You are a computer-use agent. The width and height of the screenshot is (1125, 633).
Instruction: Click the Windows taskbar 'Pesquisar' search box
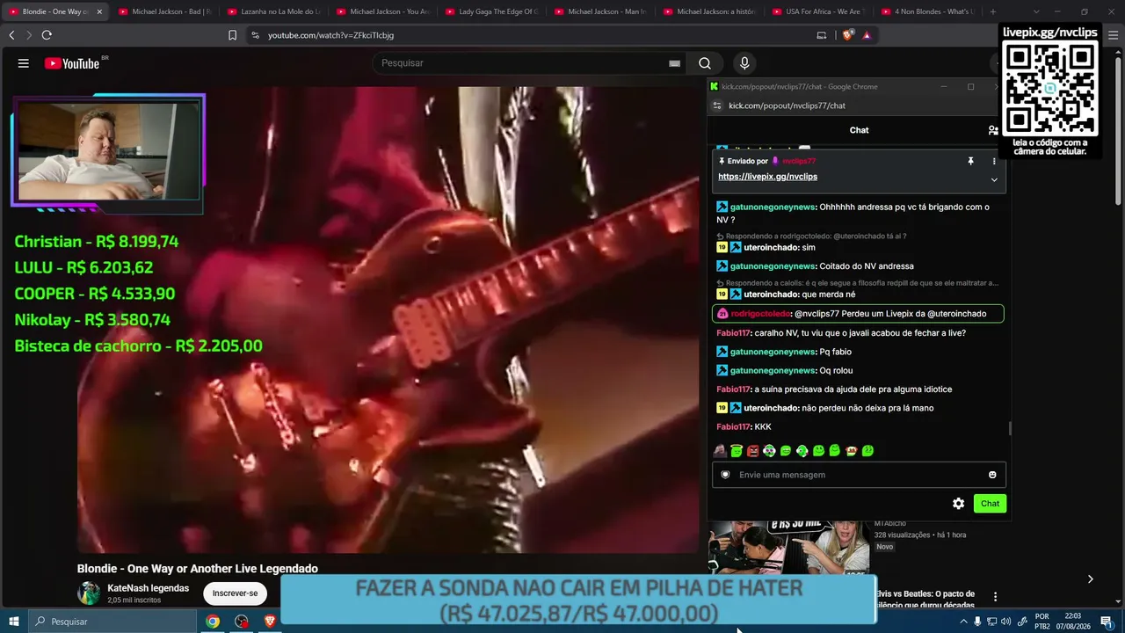[112, 622]
